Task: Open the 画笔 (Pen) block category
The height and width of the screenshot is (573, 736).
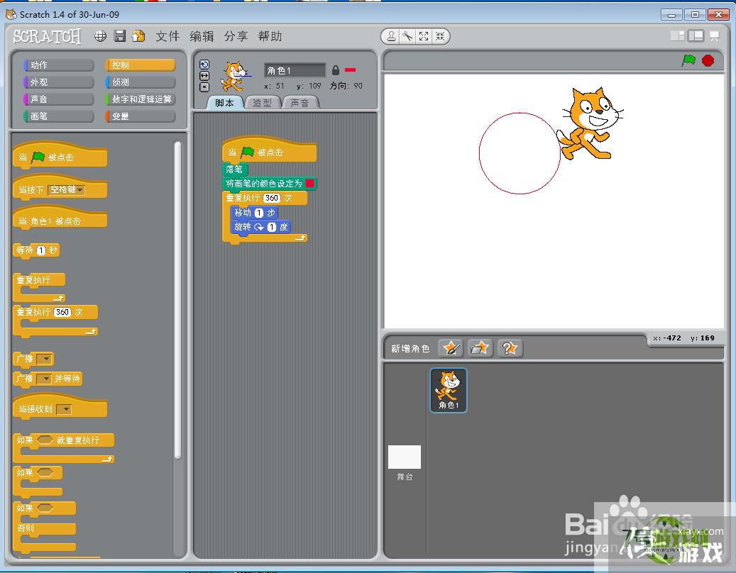Action: tap(59, 116)
